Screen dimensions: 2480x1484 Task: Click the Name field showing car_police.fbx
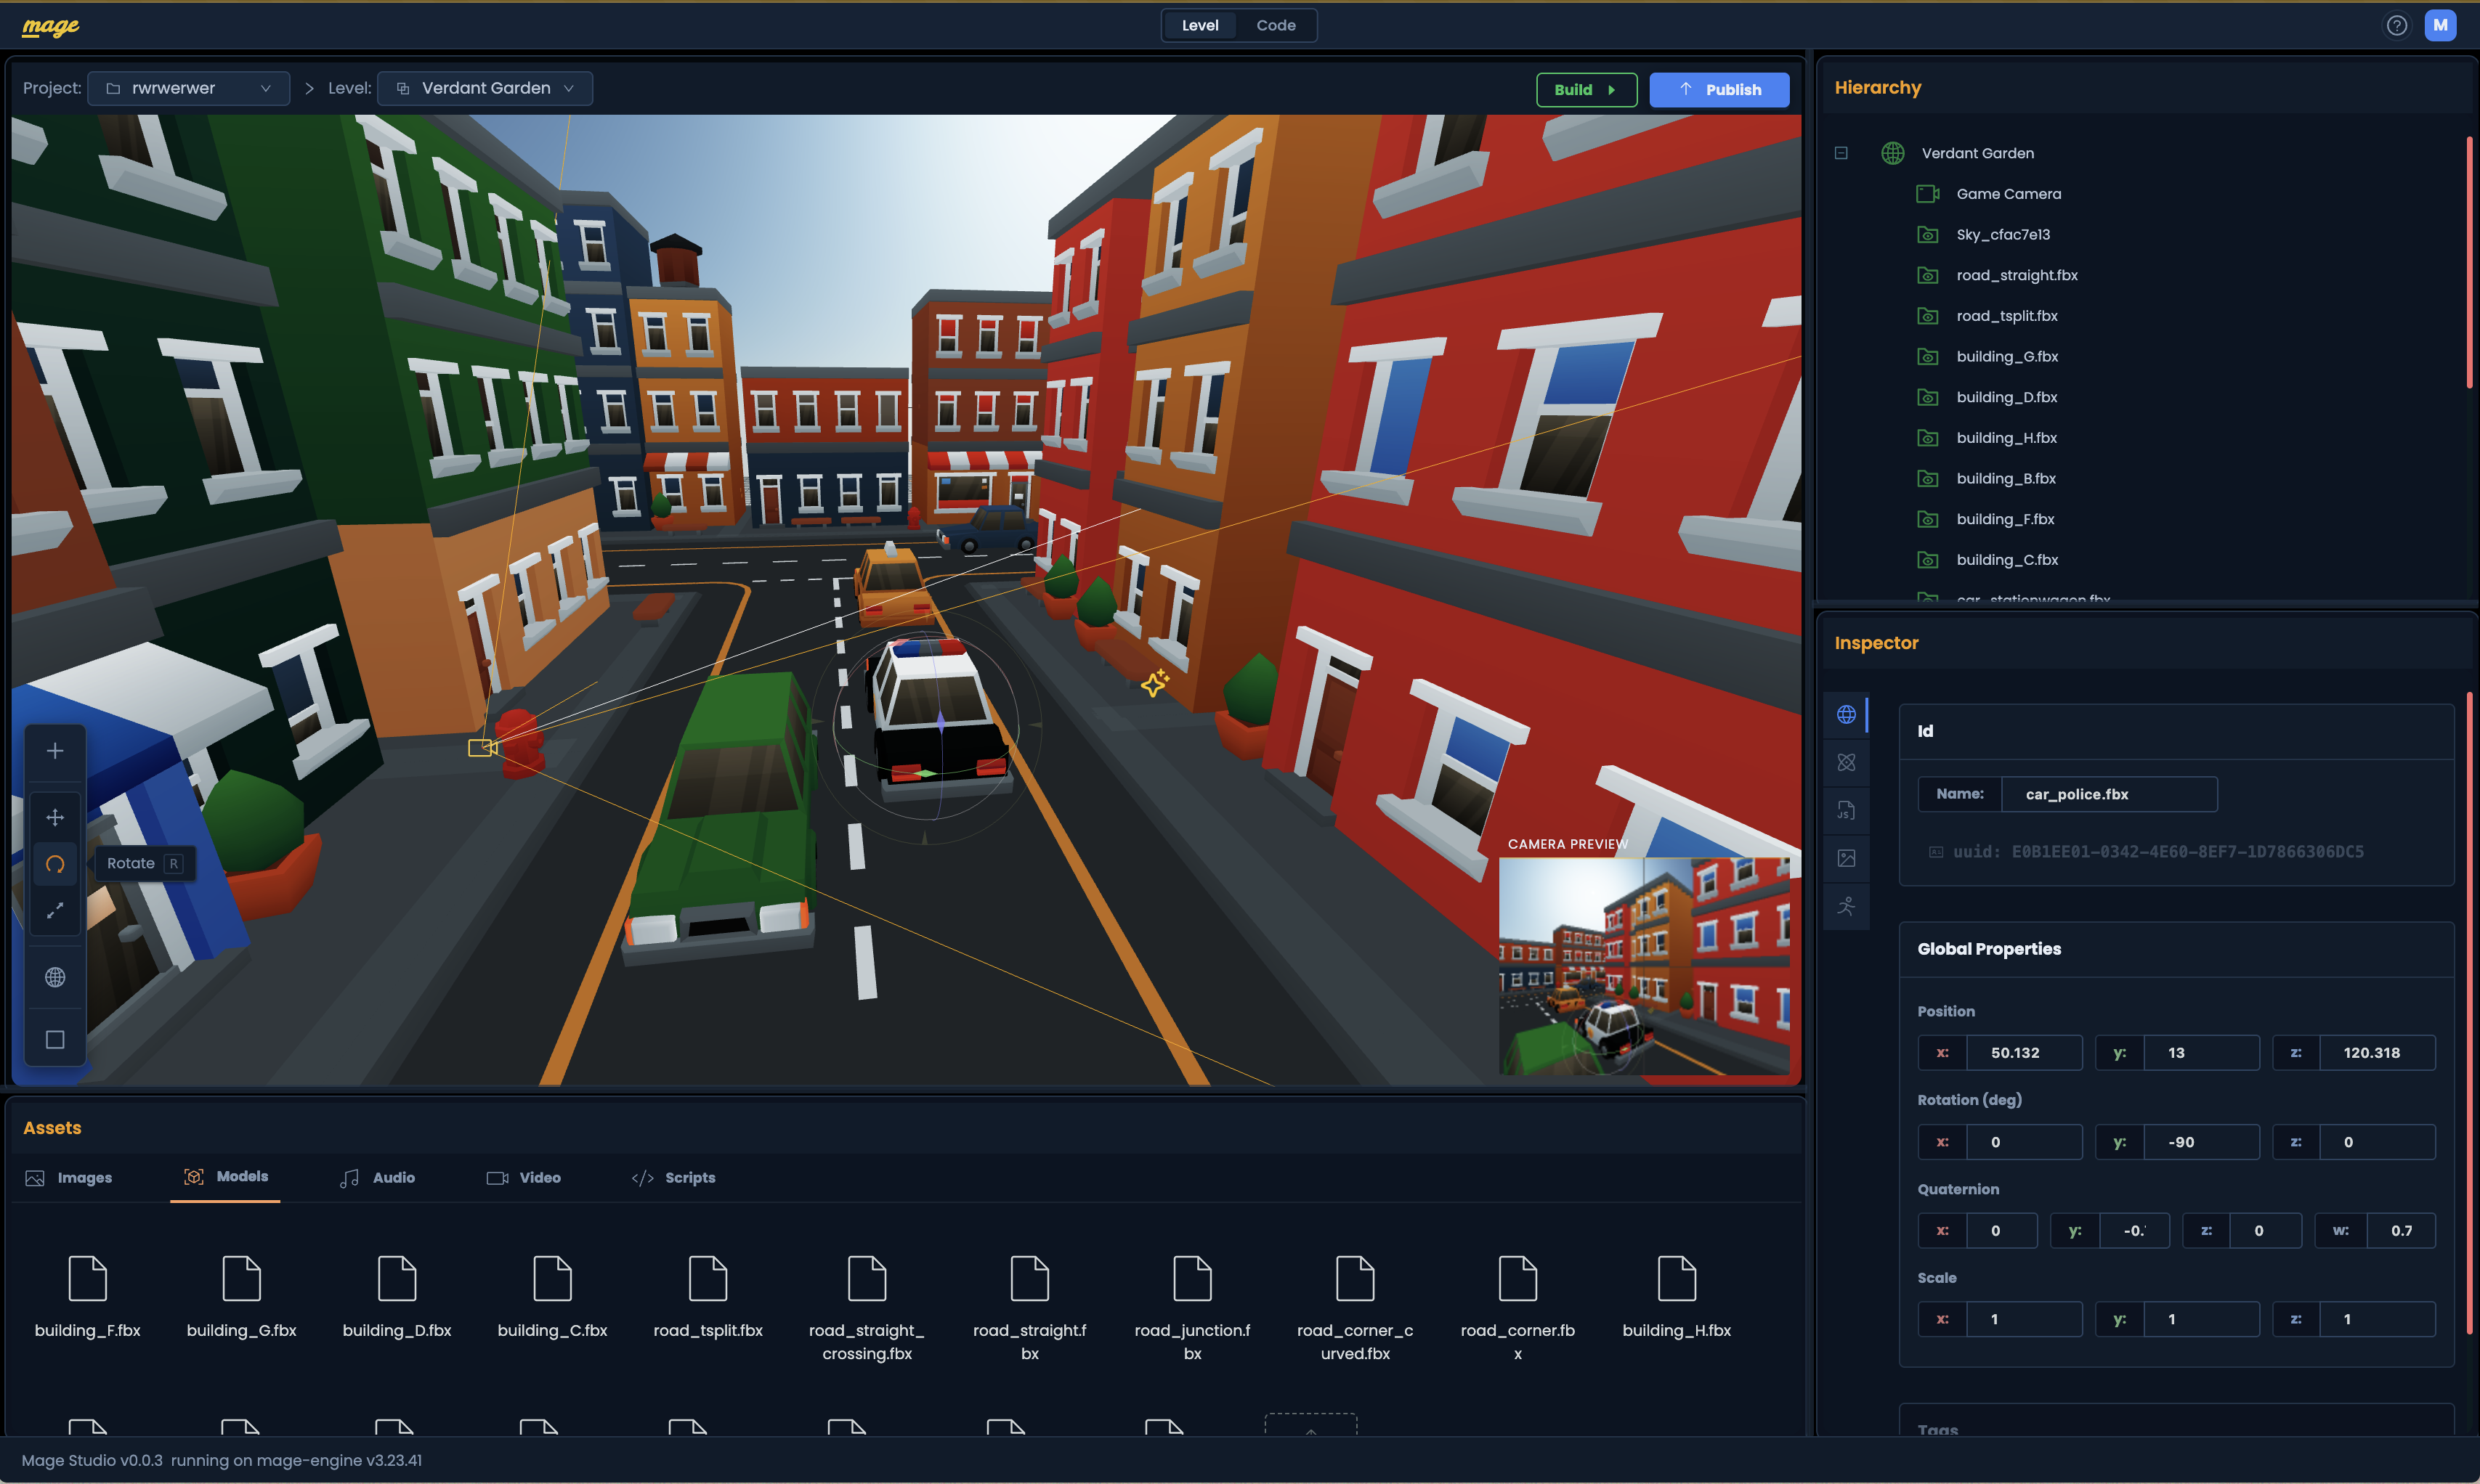pyautogui.click(x=2108, y=793)
